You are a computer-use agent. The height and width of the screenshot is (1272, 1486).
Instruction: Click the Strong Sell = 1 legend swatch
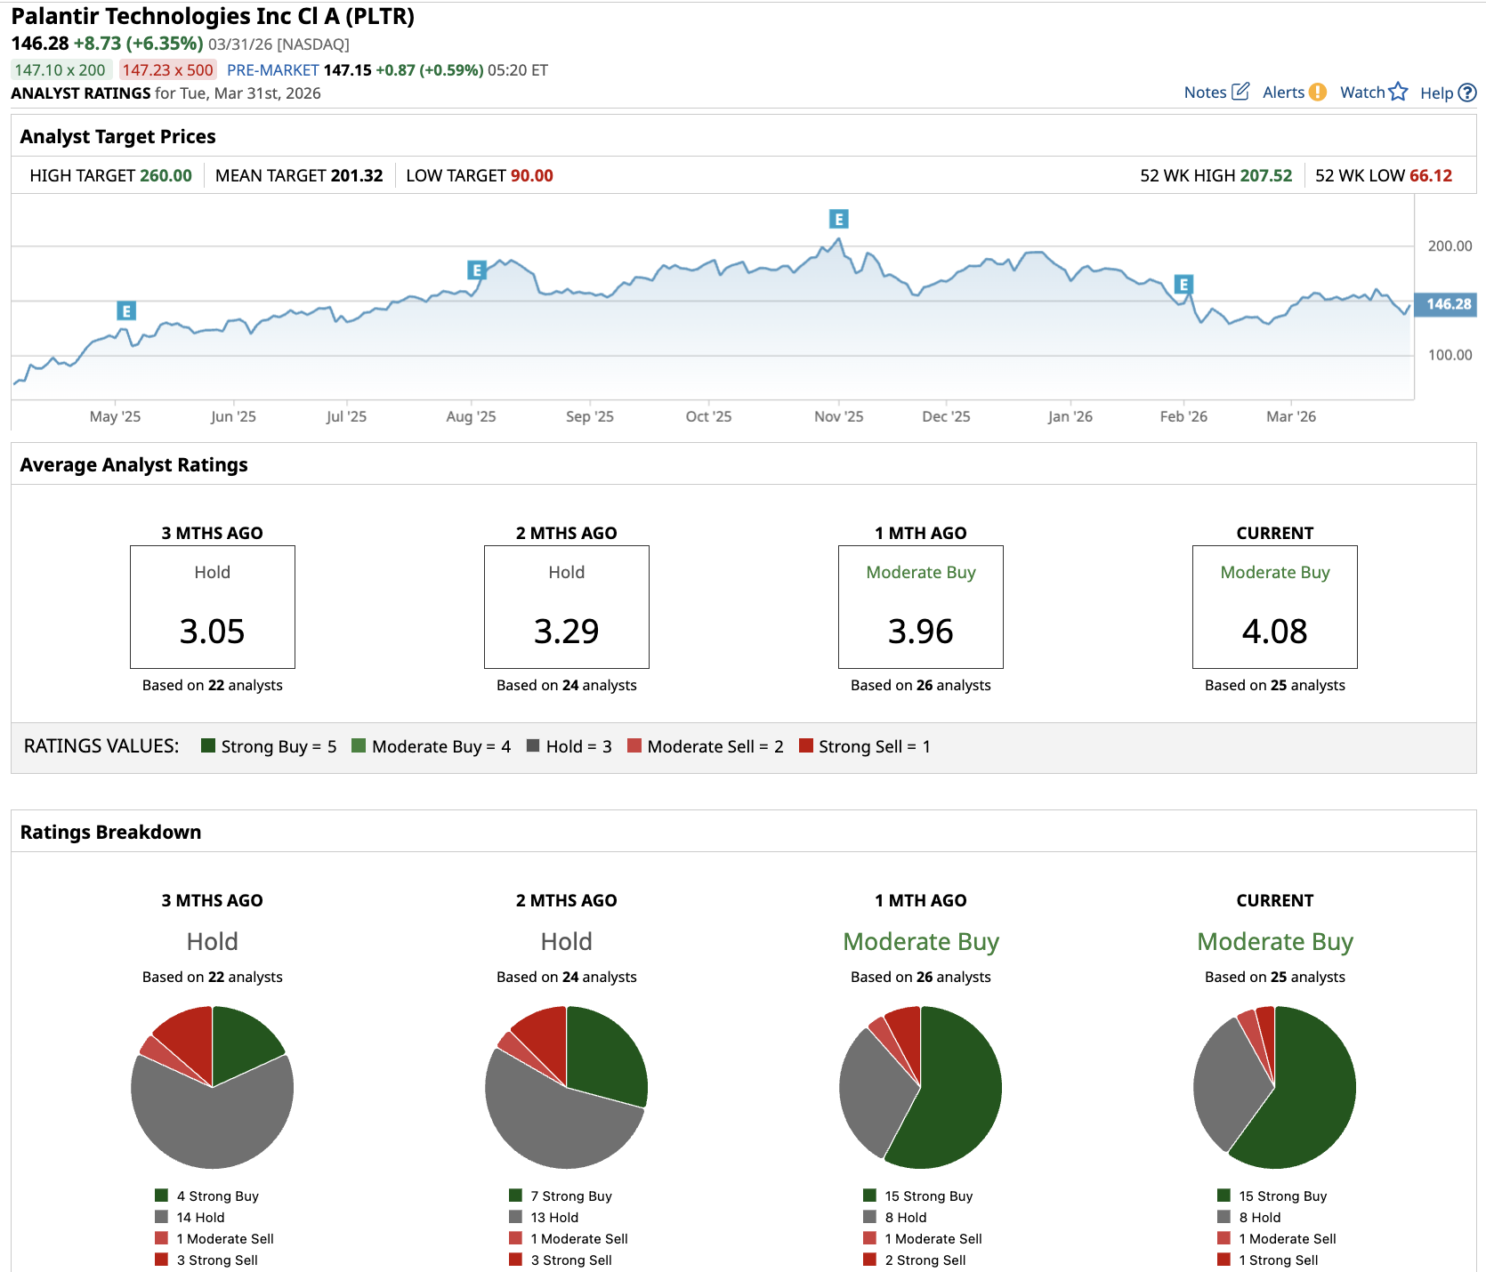(x=806, y=745)
